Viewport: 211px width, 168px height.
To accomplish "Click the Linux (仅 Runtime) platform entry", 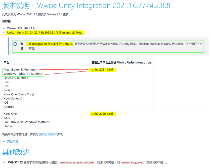I will [16, 78].
